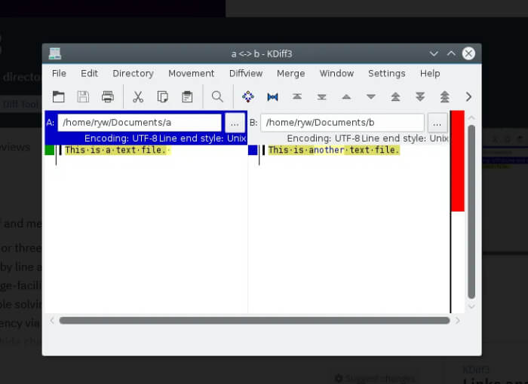Open the File menu

coord(59,73)
